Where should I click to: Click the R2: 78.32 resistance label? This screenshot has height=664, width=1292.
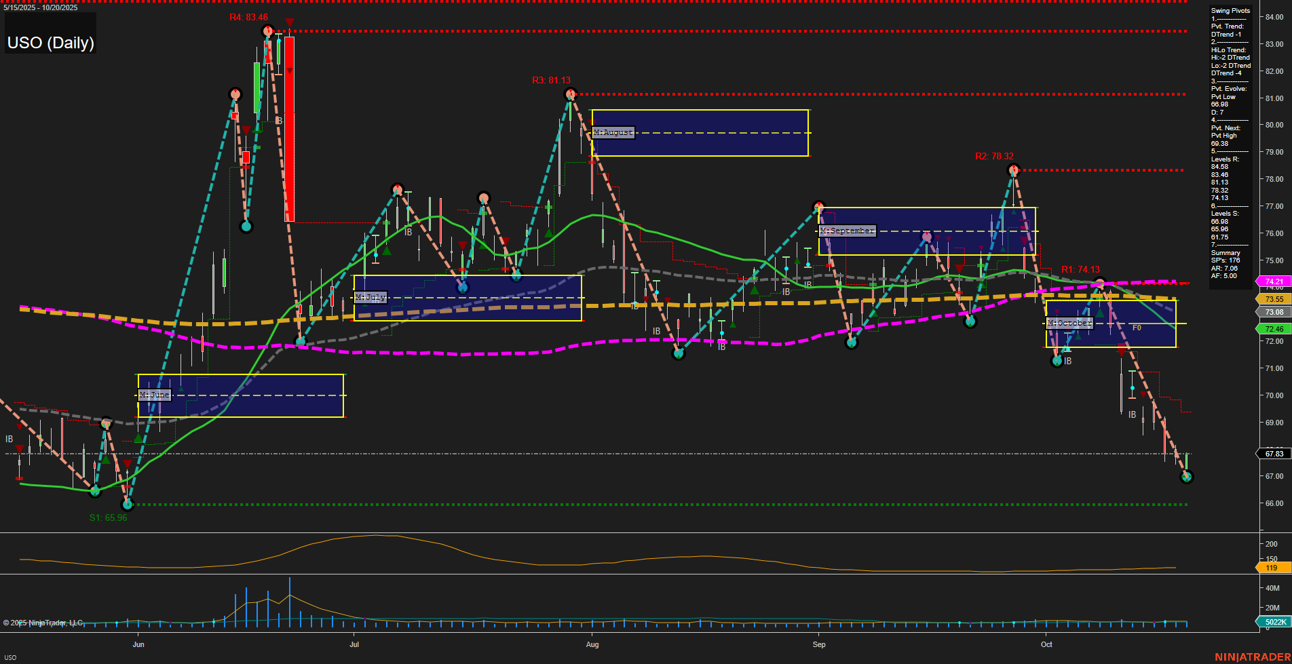coord(993,155)
